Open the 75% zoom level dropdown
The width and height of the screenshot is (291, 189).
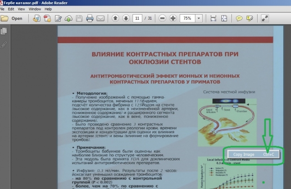[200, 19]
